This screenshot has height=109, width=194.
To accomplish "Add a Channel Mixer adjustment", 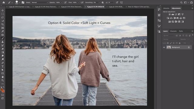I will pyautogui.click(x=181, y=18).
